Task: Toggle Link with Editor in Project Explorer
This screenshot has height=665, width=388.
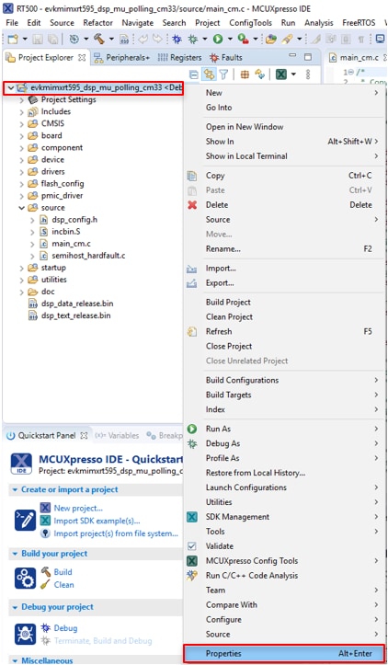Action: coord(208,75)
